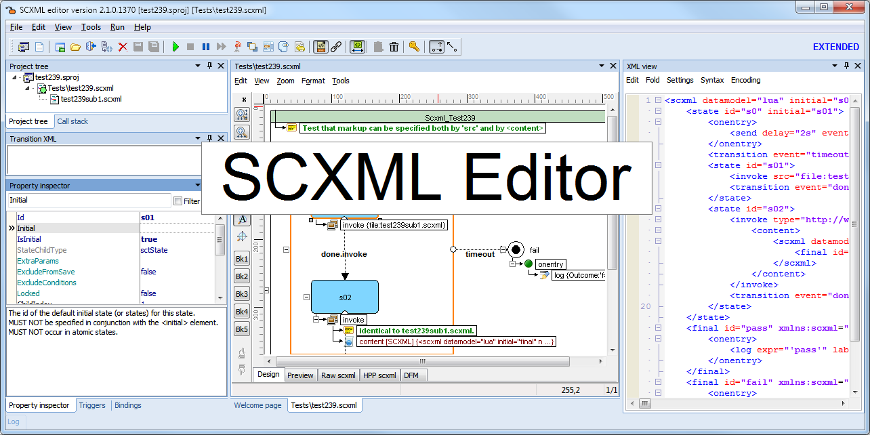This screenshot has width=870, height=435.
Task: Select bookmark button Bk3 in the editor sidebar
Action: pyautogui.click(x=242, y=295)
